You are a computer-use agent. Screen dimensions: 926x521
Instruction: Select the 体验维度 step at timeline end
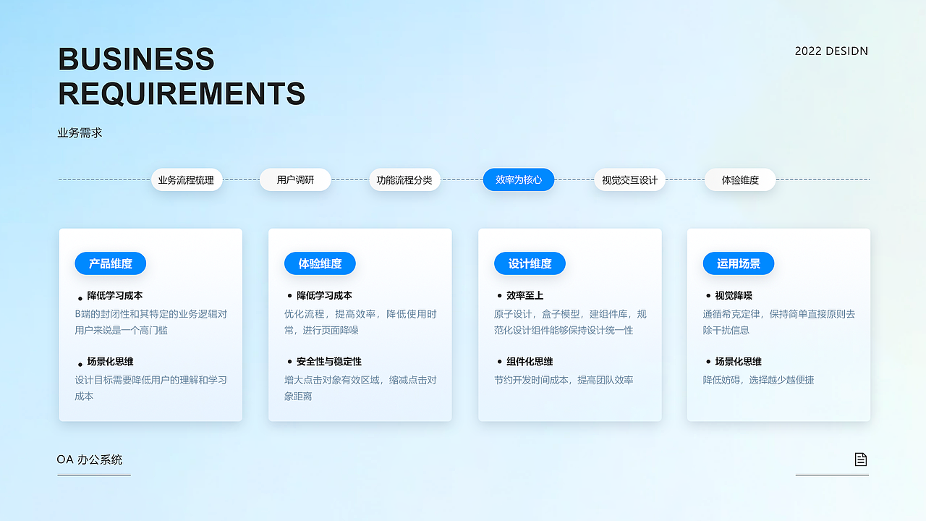pyautogui.click(x=740, y=179)
